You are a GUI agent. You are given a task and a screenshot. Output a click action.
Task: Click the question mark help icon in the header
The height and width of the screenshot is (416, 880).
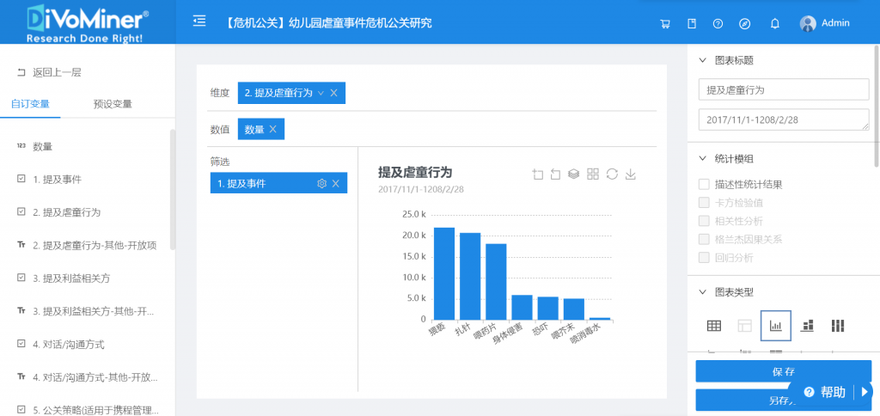[x=718, y=23]
